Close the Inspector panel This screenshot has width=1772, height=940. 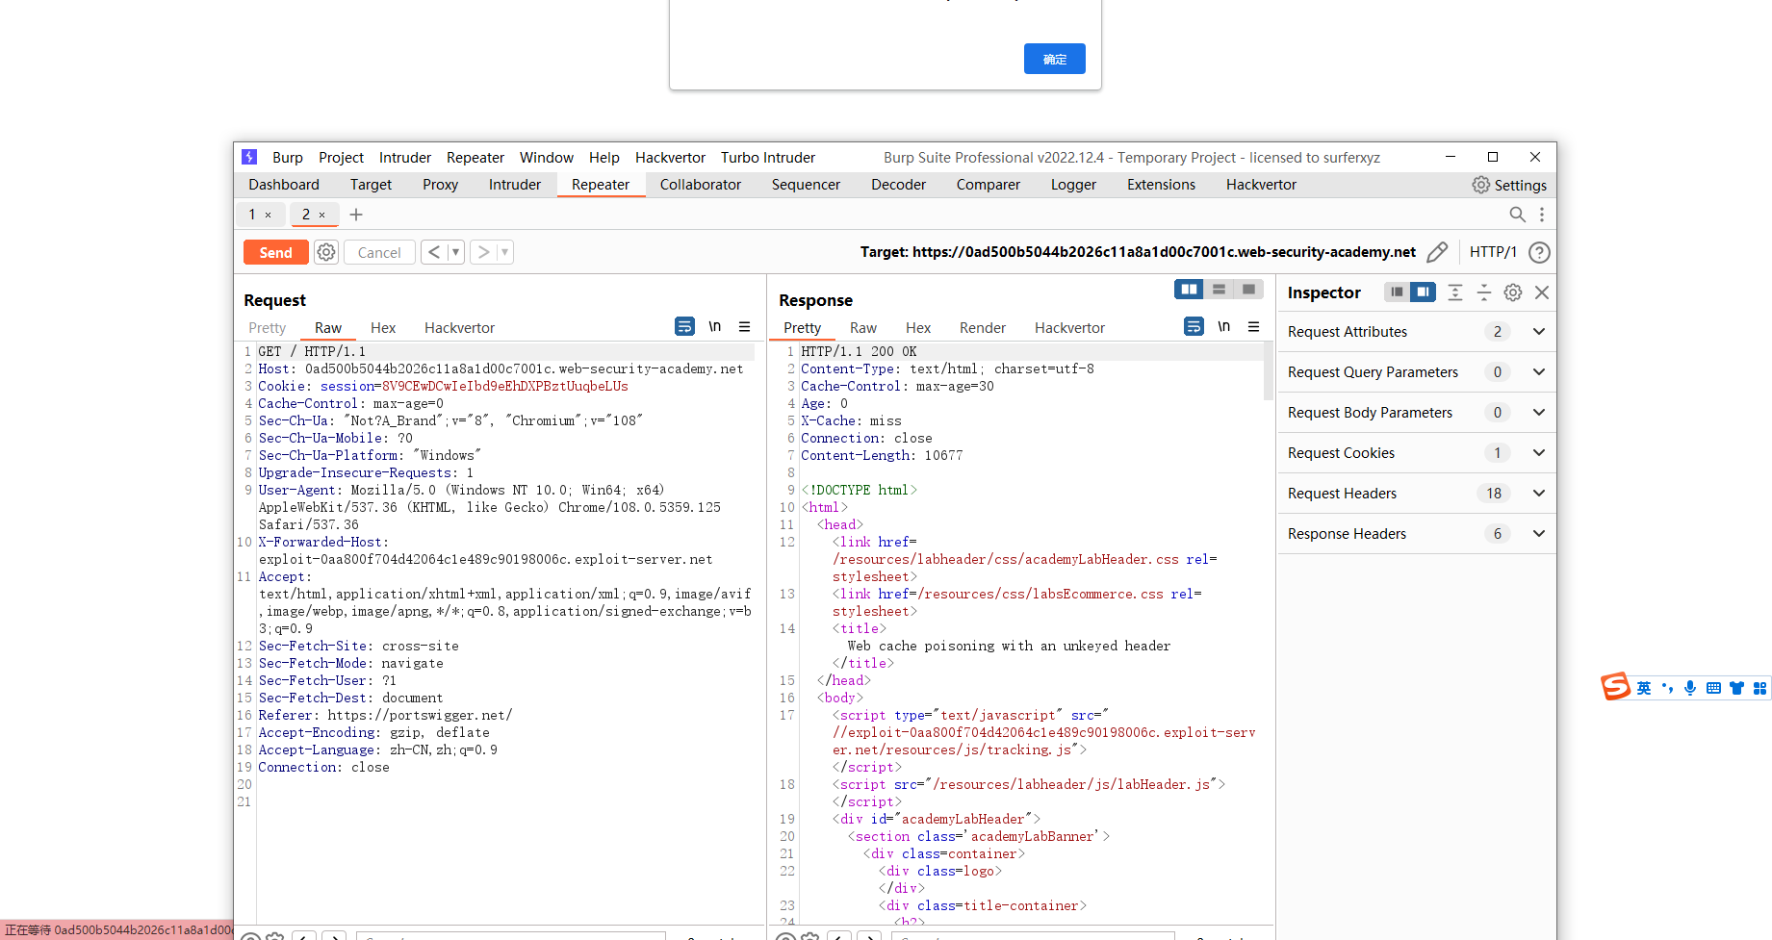(x=1542, y=292)
